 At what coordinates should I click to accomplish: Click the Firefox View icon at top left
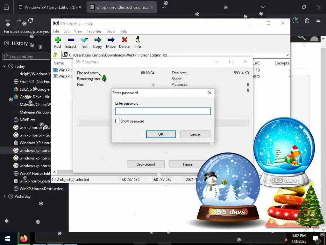(x=6, y=7)
